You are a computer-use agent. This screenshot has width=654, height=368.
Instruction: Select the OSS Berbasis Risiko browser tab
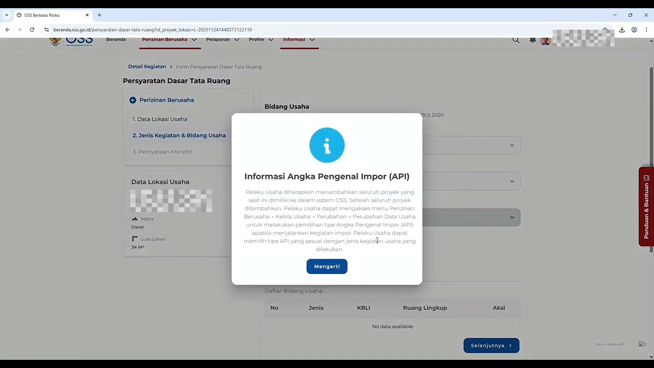pos(53,15)
